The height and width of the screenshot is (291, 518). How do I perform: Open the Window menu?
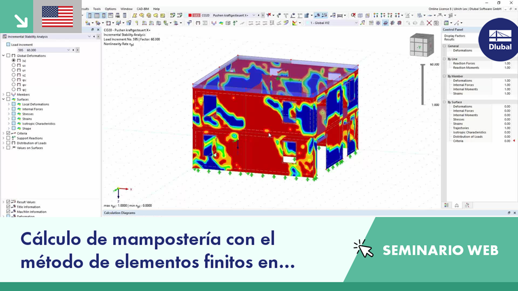pos(126,9)
